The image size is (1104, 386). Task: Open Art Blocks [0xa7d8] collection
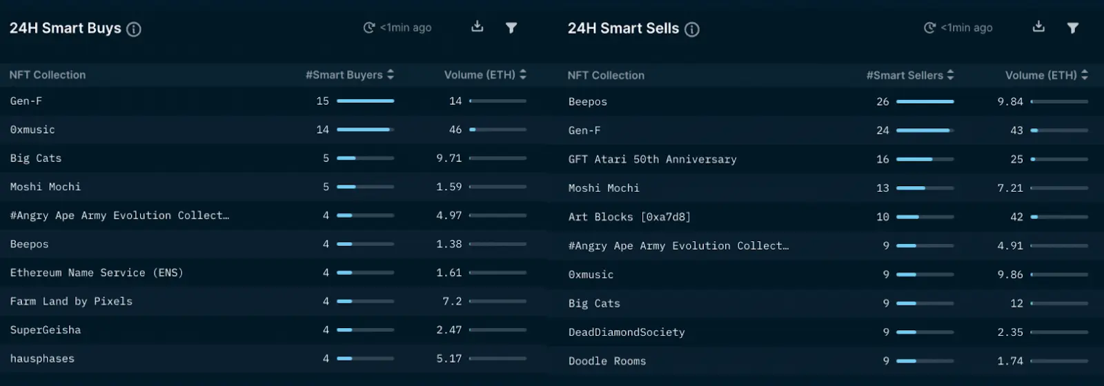click(629, 217)
